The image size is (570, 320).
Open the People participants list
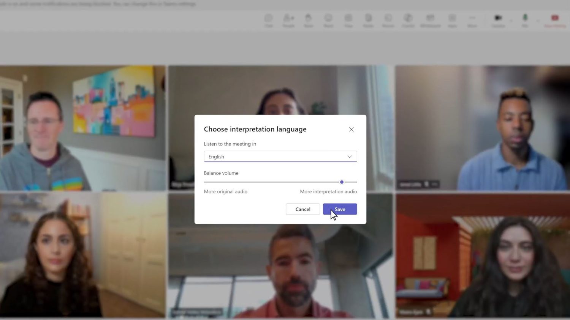289,20
